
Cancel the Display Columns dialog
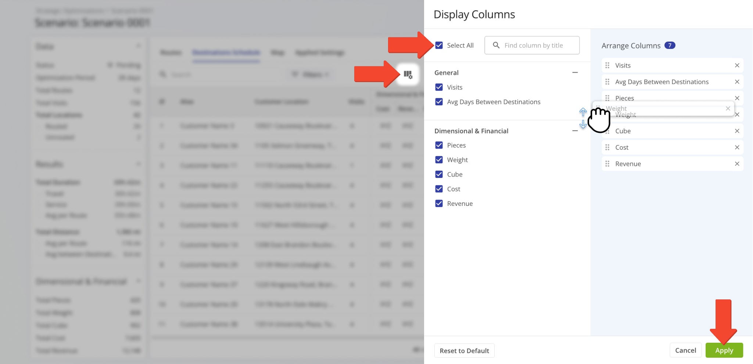click(x=685, y=350)
